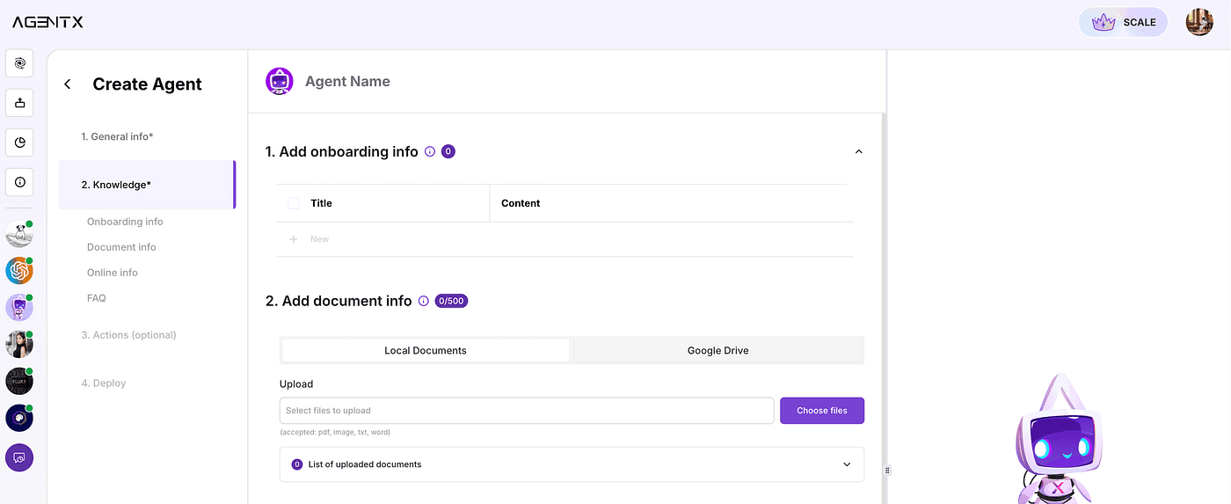
Task: Open the 1. General info step
Action: (x=118, y=136)
